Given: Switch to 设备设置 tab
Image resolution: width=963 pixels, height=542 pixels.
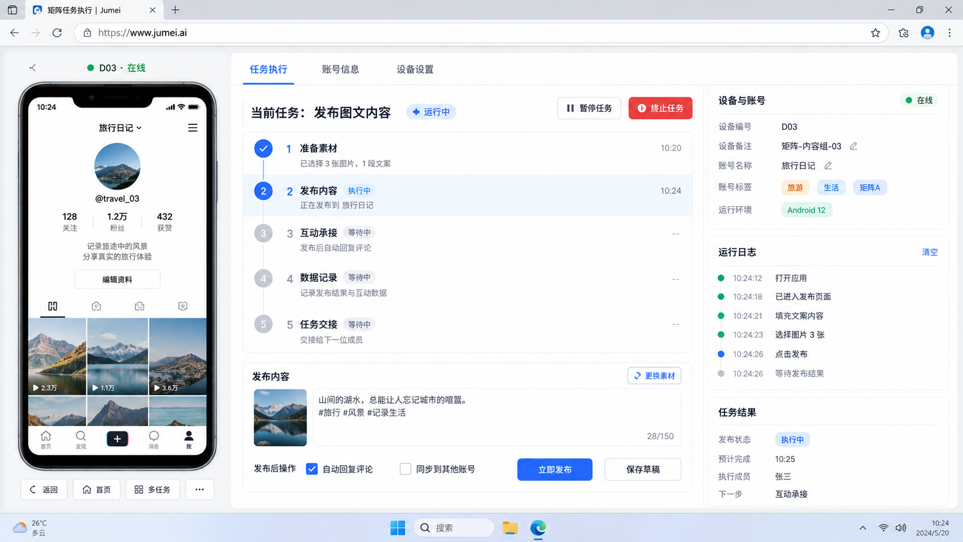Looking at the screenshot, I should click(415, 69).
